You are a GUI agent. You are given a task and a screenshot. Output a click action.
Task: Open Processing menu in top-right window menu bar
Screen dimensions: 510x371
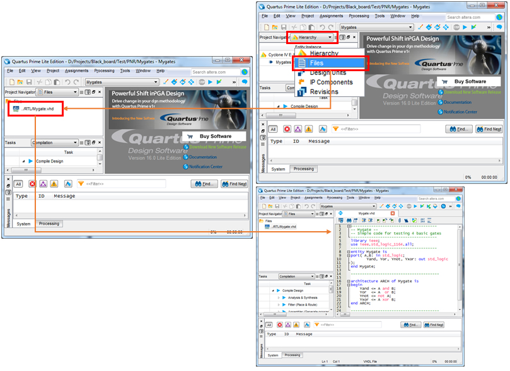359,16
